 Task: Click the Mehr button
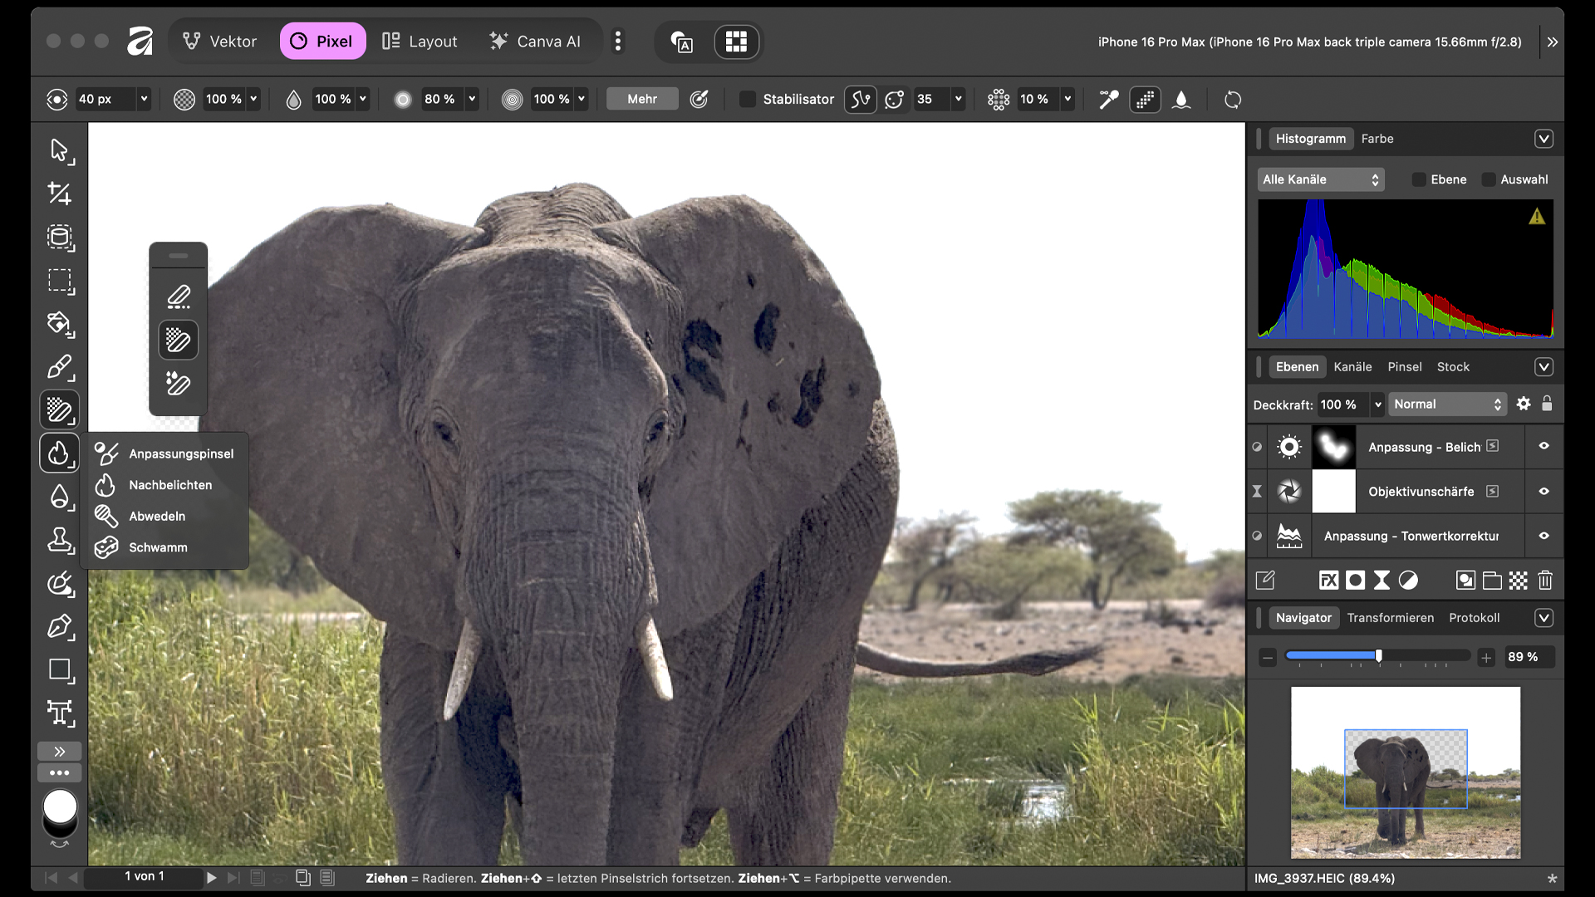click(641, 100)
